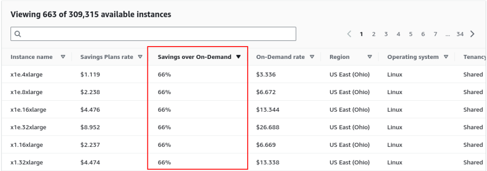487x171 pixels.
Task: Select the x1e.4xlarge instance name
Action: click(27, 75)
